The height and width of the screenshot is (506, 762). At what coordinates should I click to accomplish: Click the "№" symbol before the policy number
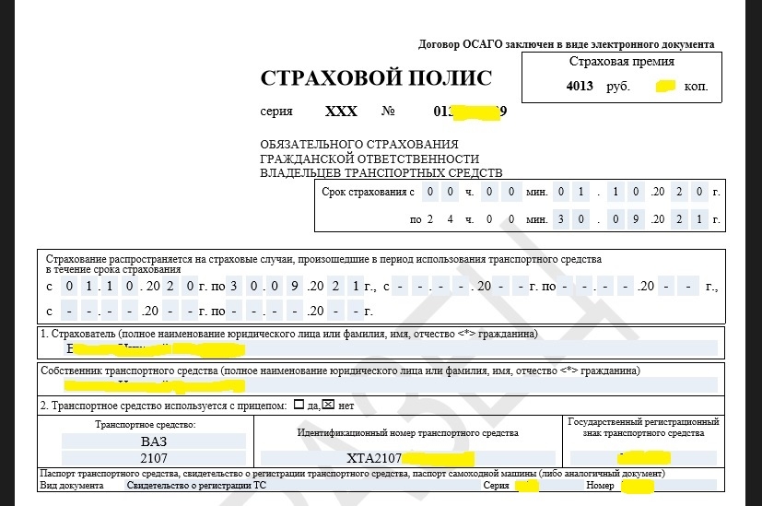(388, 111)
